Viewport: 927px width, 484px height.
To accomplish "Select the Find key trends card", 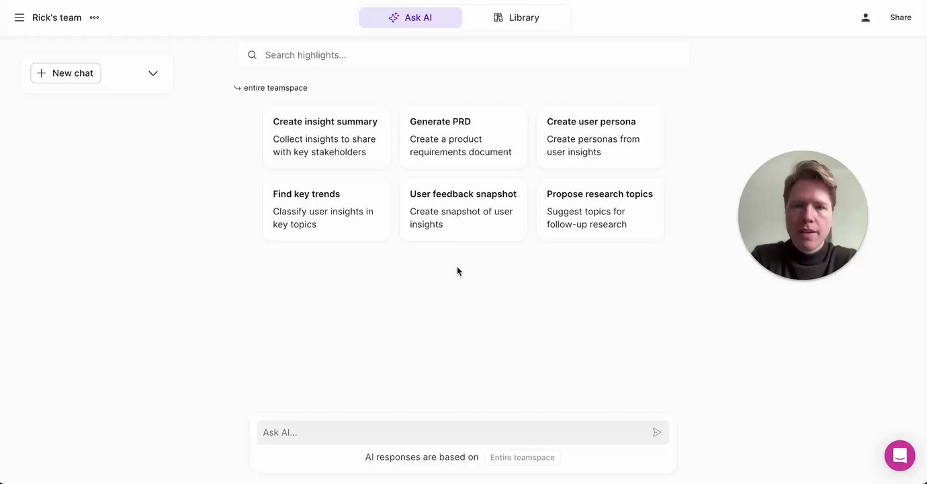I will [x=326, y=209].
